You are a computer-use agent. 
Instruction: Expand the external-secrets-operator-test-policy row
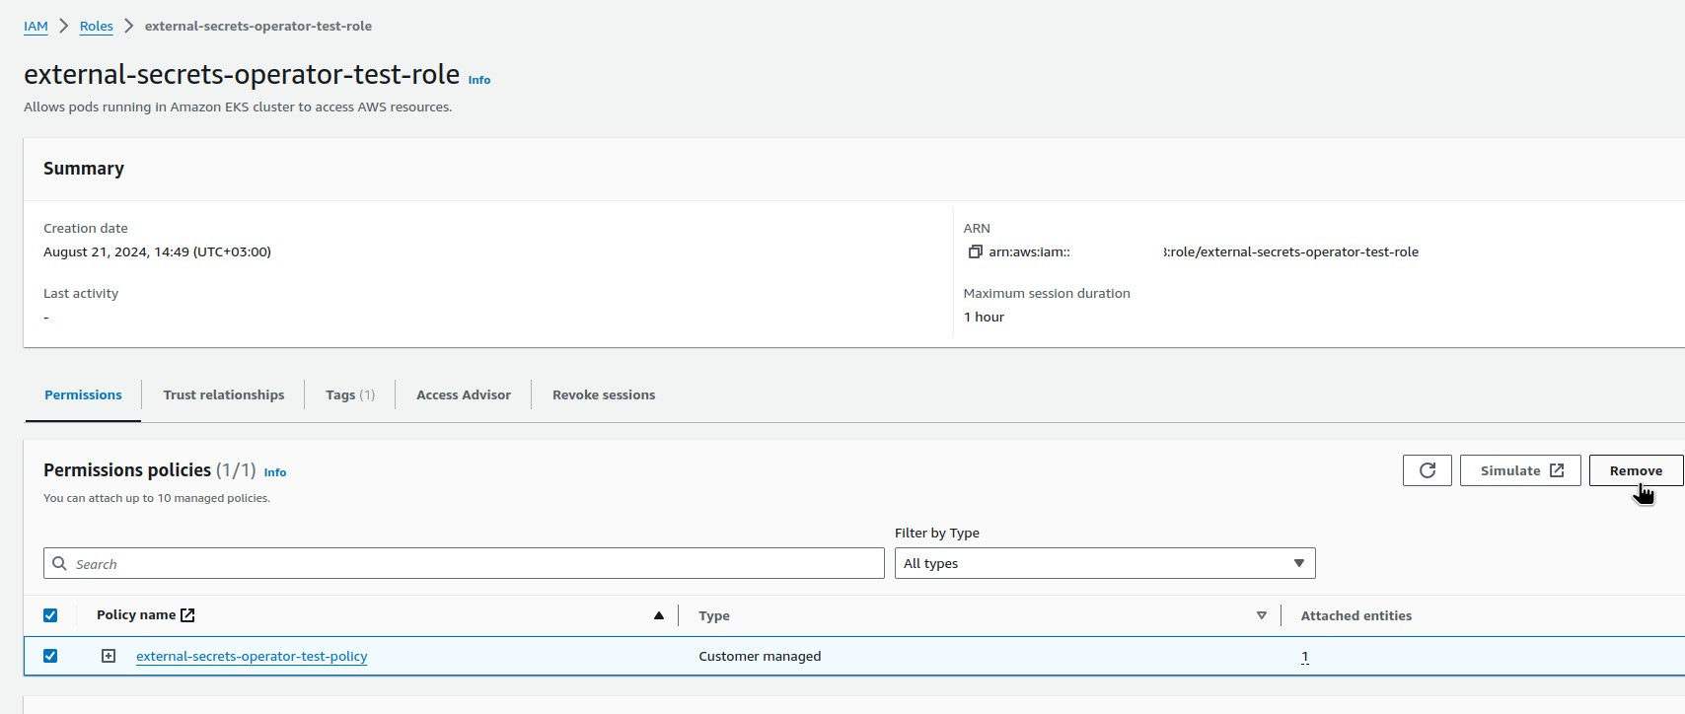[109, 656]
